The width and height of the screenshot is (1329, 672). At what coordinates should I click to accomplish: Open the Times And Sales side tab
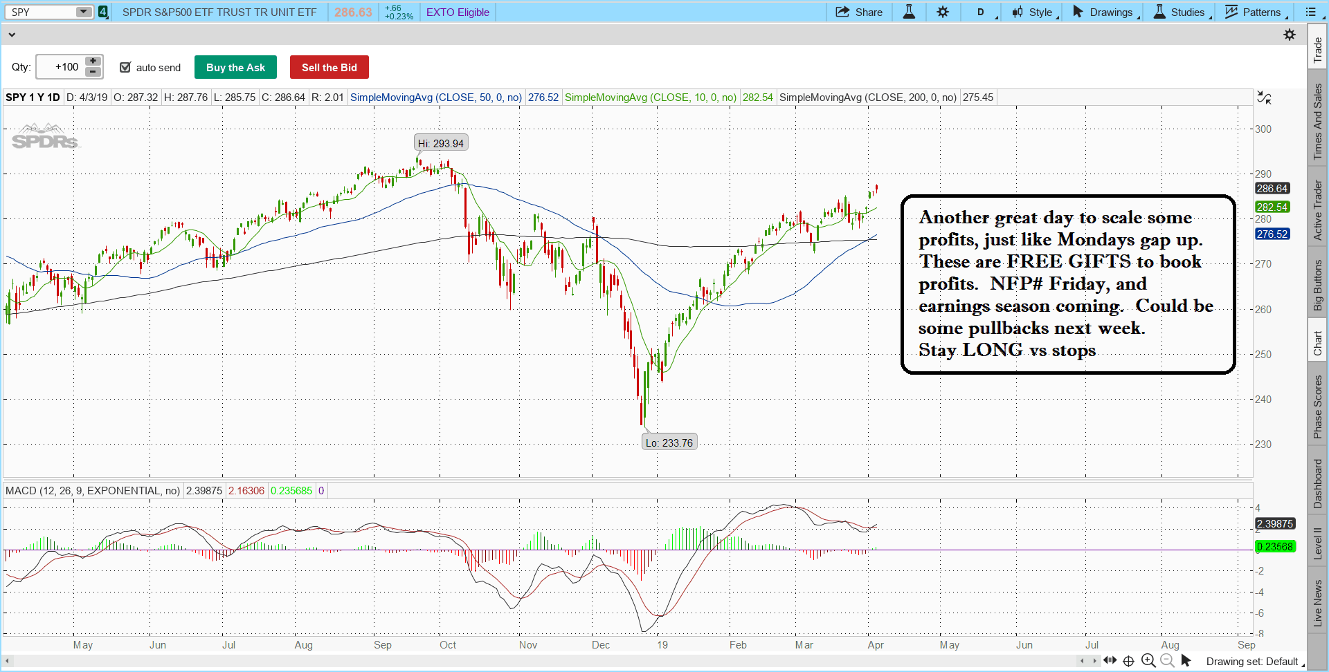1318,122
